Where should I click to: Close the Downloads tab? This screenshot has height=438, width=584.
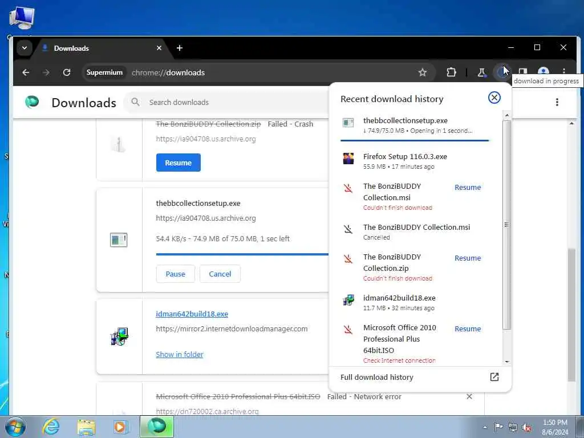(159, 48)
